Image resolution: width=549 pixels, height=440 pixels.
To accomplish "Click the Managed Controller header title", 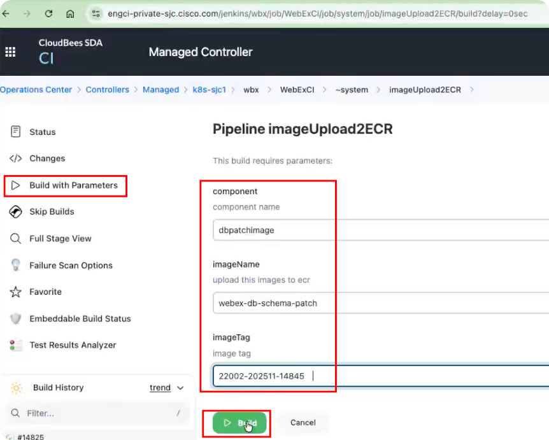I will pos(200,52).
